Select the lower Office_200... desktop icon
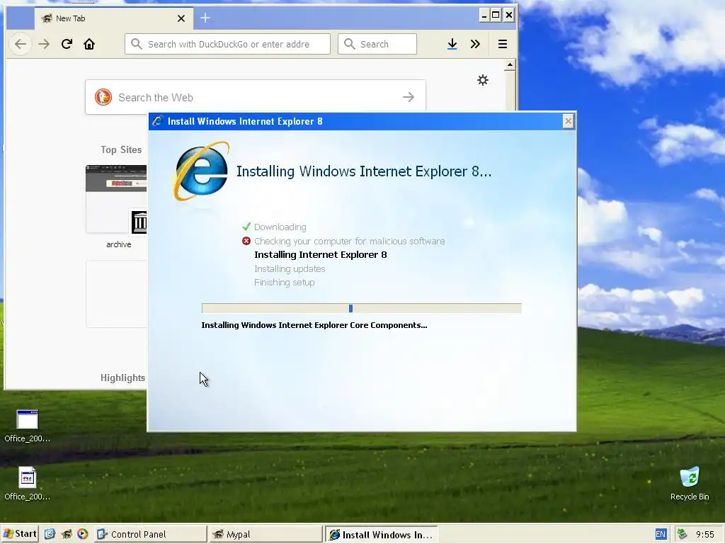Screen dimensions: 725x544 [28, 484]
